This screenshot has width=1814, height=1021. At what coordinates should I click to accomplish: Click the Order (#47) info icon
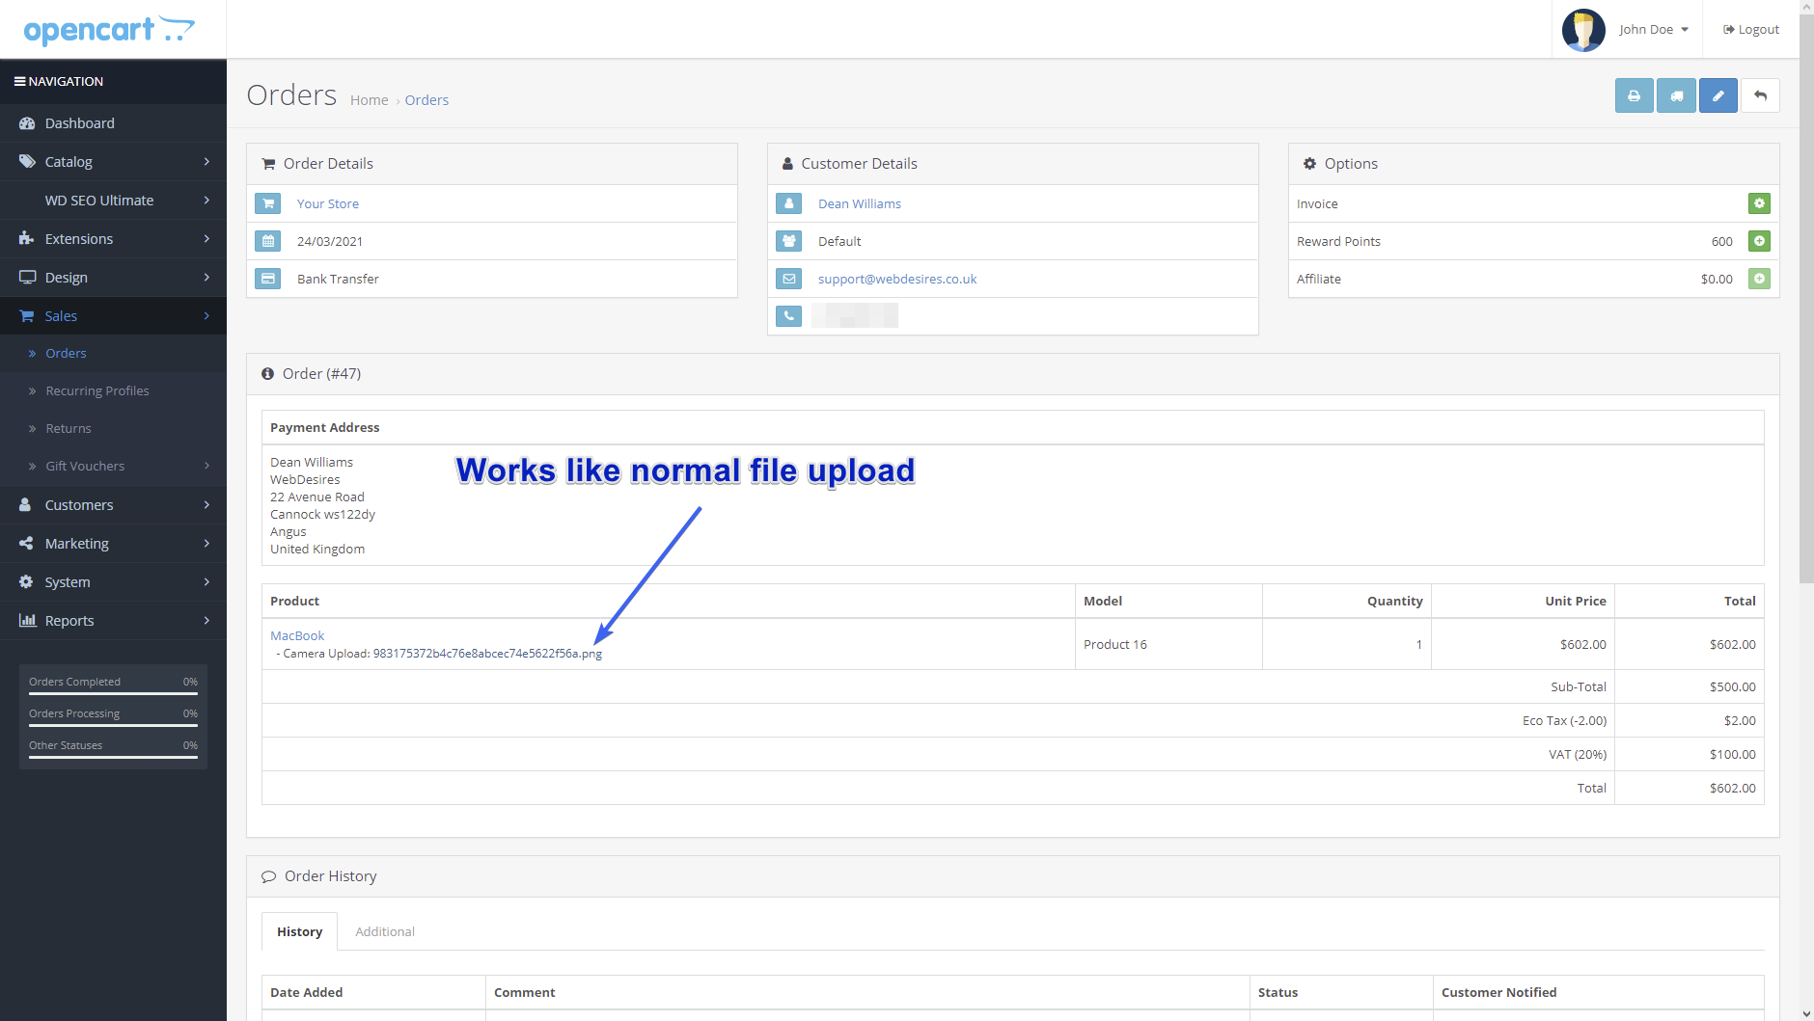(267, 374)
